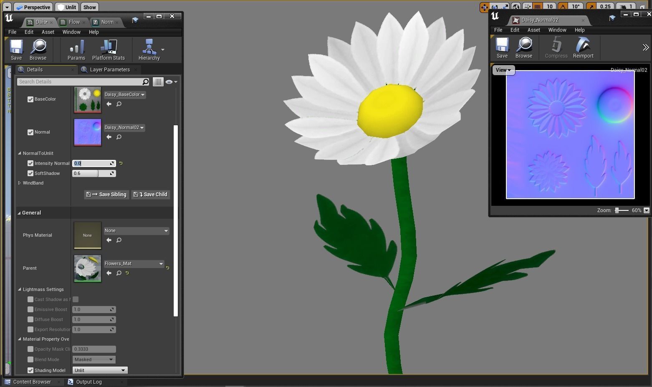Viewport: 652px width, 387px height.
Task: Toggle scale snapping icon in viewport
Action: pyautogui.click(x=591, y=7)
